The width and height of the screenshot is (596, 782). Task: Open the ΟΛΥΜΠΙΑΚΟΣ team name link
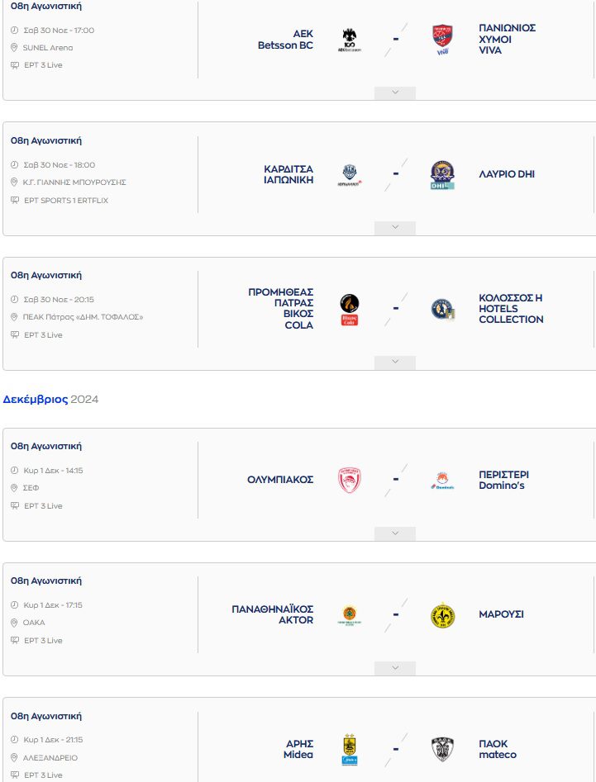(280, 480)
